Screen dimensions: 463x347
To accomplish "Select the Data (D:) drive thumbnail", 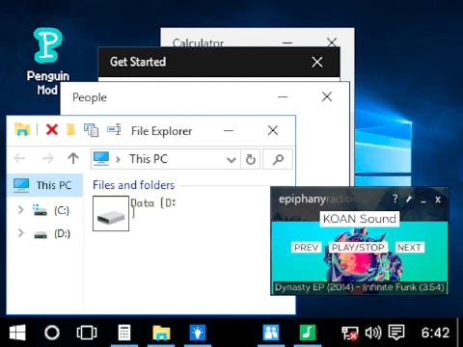I will pos(111,213).
